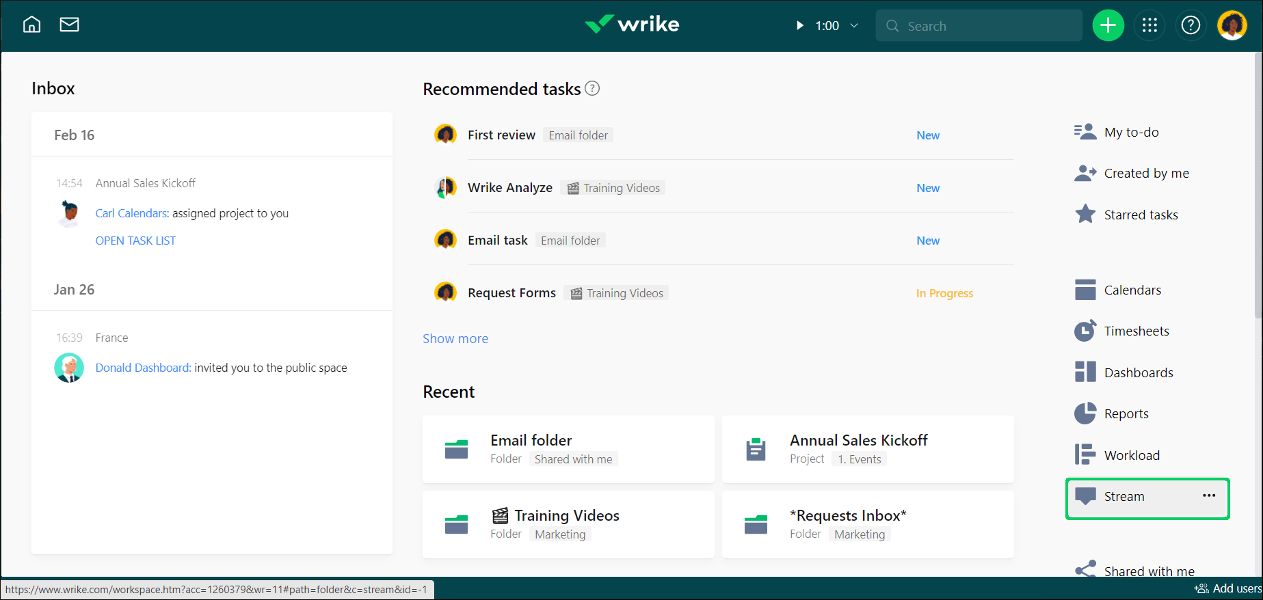Click the Marketing tag on Requests Inbox card
Viewport: 1263px width, 600px height.
860,534
